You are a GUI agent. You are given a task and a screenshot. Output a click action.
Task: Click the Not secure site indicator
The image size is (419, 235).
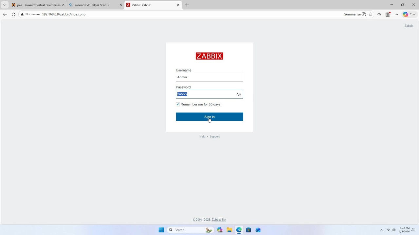(30, 14)
